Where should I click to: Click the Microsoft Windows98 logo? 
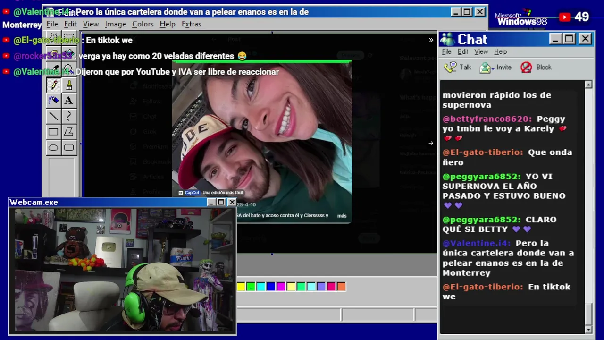[521, 18]
